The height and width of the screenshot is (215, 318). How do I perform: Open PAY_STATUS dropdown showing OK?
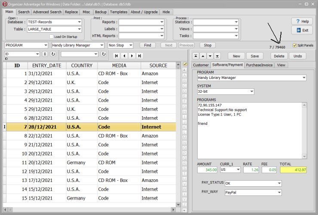click(279, 183)
